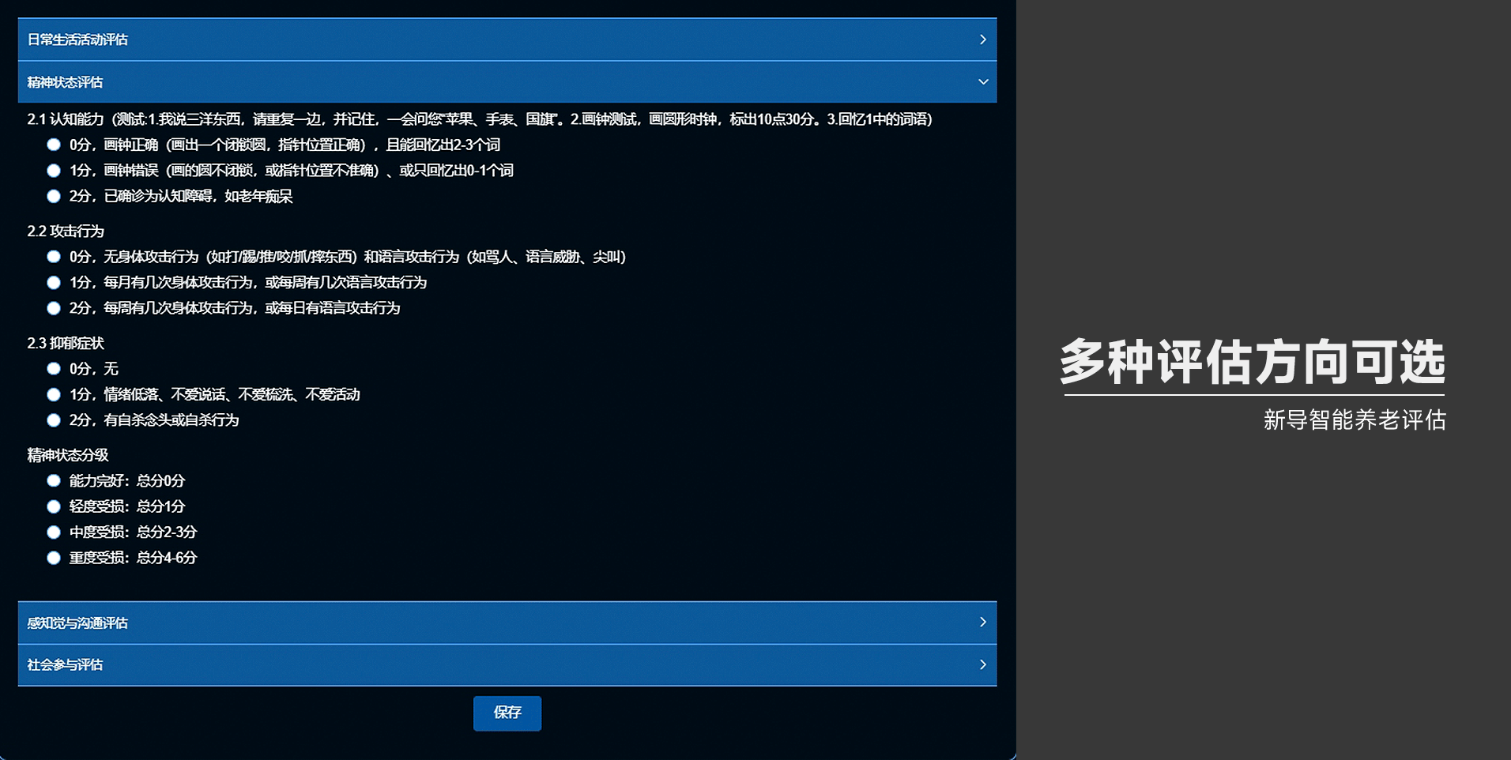The width and height of the screenshot is (1511, 760).
Task: Click the 保存 button
Action: 507,713
